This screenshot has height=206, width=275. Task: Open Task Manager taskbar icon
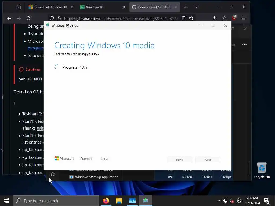click(x=132, y=201)
